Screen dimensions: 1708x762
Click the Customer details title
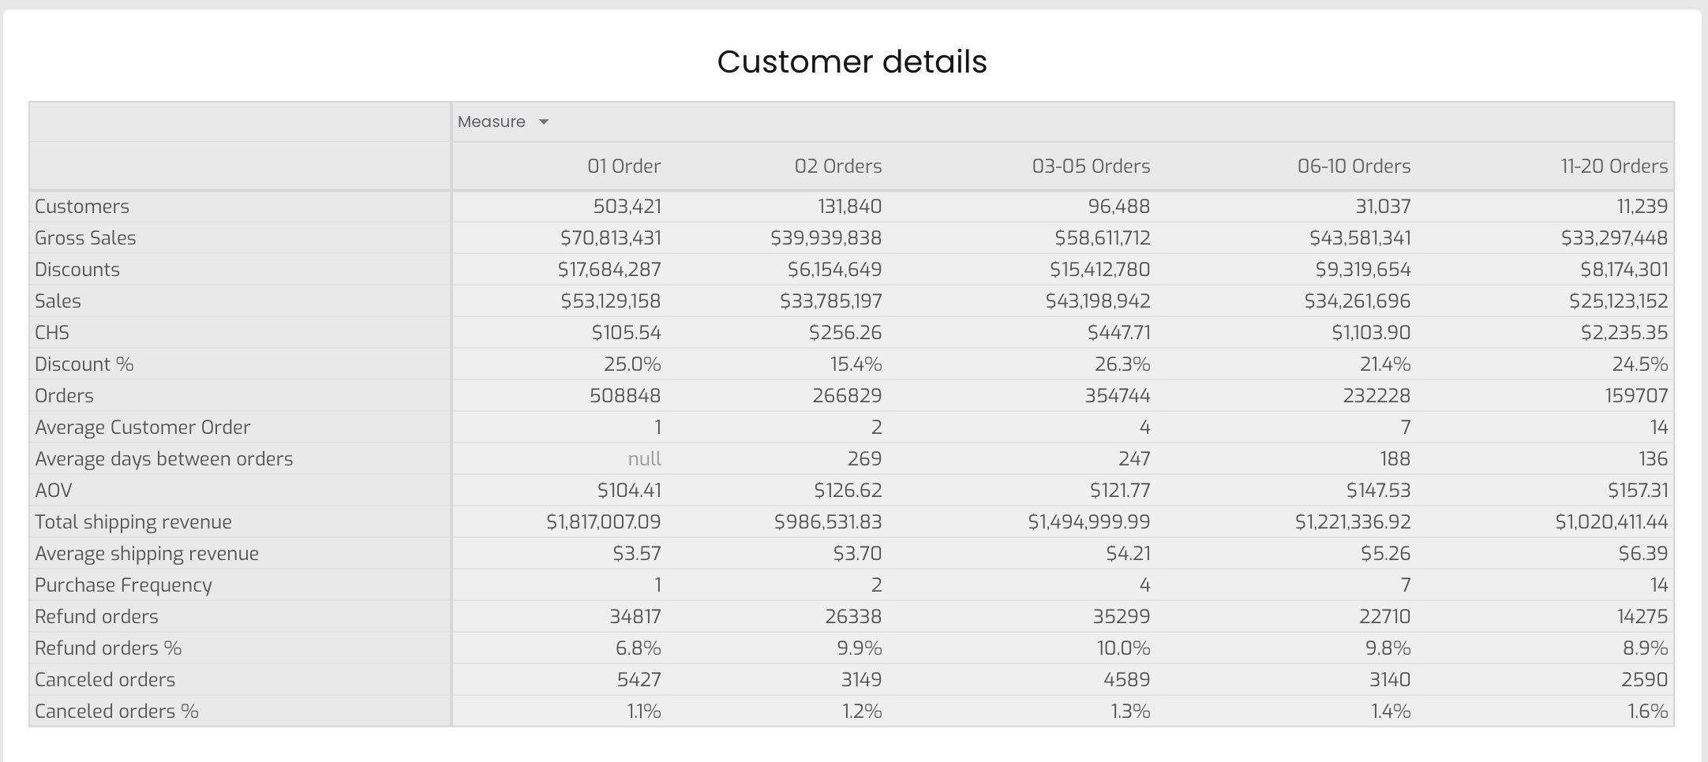click(852, 62)
